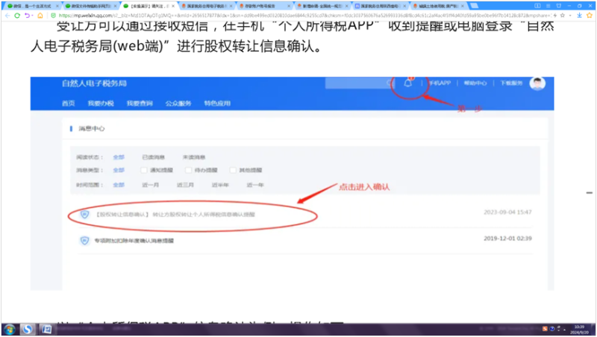This screenshot has width=597, height=337.
Task: Open the 我要查询 navigation menu
Action: click(x=139, y=103)
